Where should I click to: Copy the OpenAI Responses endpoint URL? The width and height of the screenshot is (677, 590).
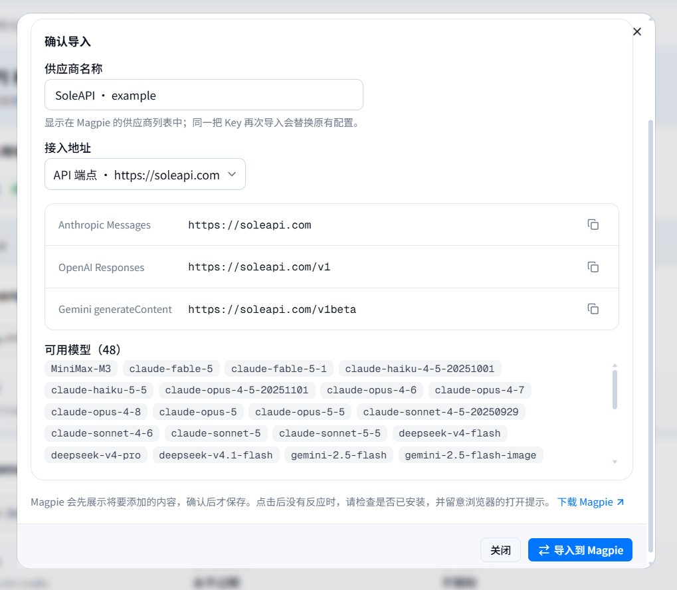click(x=593, y=267)
